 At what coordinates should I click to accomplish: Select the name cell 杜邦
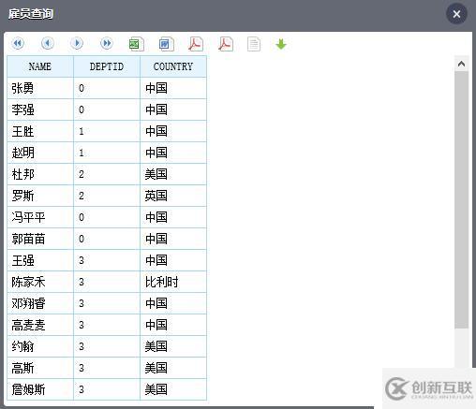[40, 174]
